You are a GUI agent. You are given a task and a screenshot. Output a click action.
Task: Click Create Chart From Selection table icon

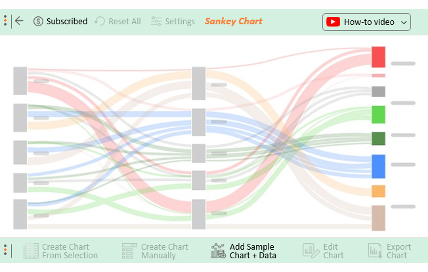pos(31,251)
